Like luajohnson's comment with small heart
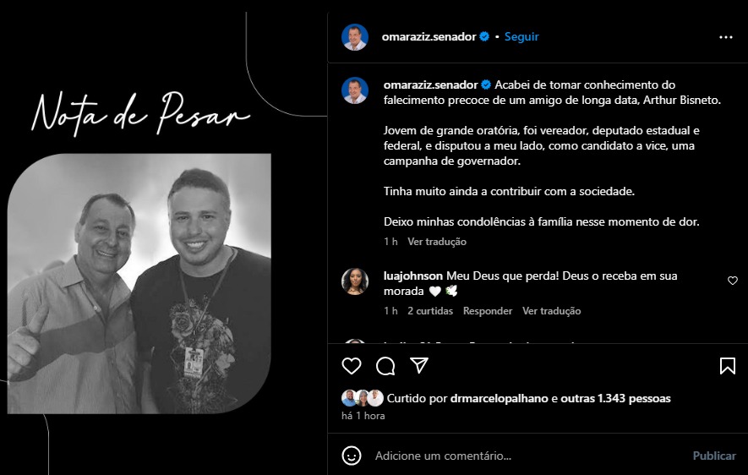This screenshot has width=748, height=475. pyautogui.click(x=733, y=281)
